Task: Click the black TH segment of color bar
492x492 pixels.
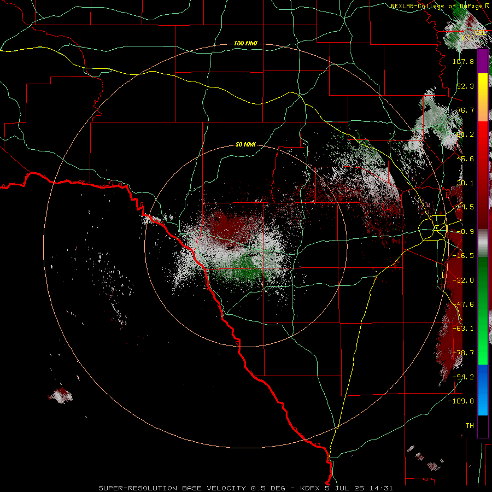Action: tap(483, 426)
